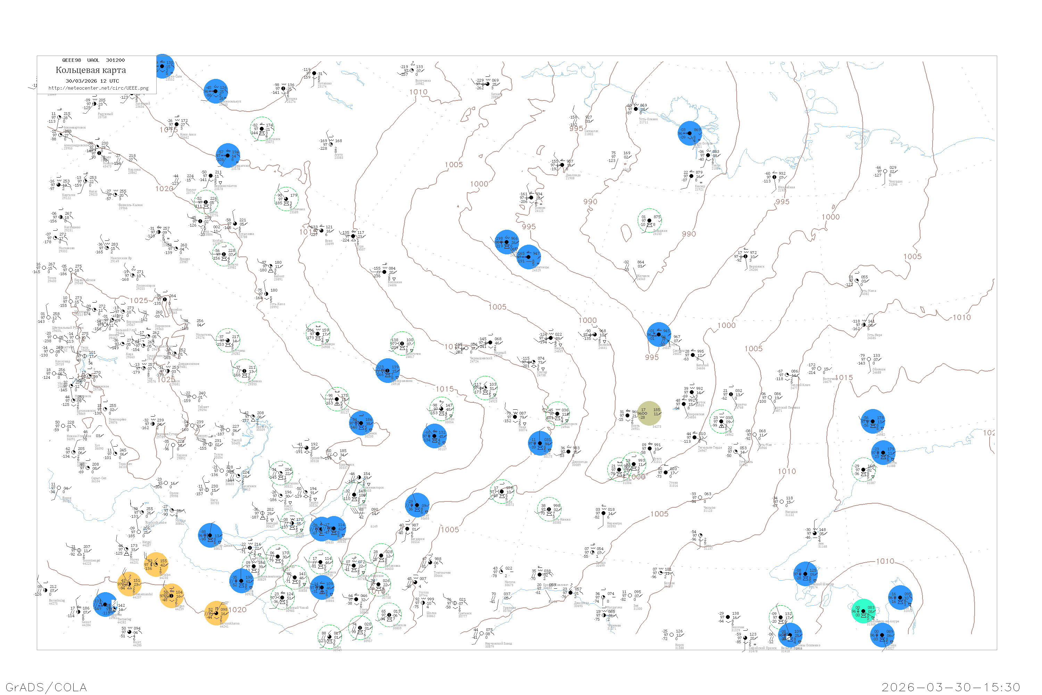1042x695 pixels.
Task: Click the QEEE98 UAOL 301200 header text
Action: (93, 60)
